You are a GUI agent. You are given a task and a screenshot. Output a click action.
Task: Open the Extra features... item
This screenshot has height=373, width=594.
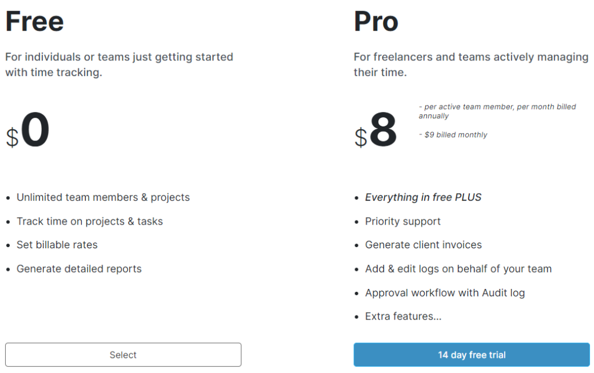403,317
